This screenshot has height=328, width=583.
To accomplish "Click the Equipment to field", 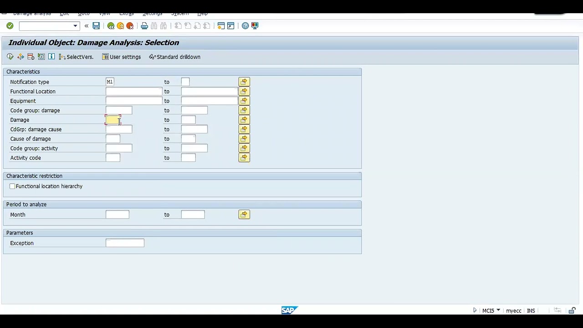I will (x=210, y=101).
